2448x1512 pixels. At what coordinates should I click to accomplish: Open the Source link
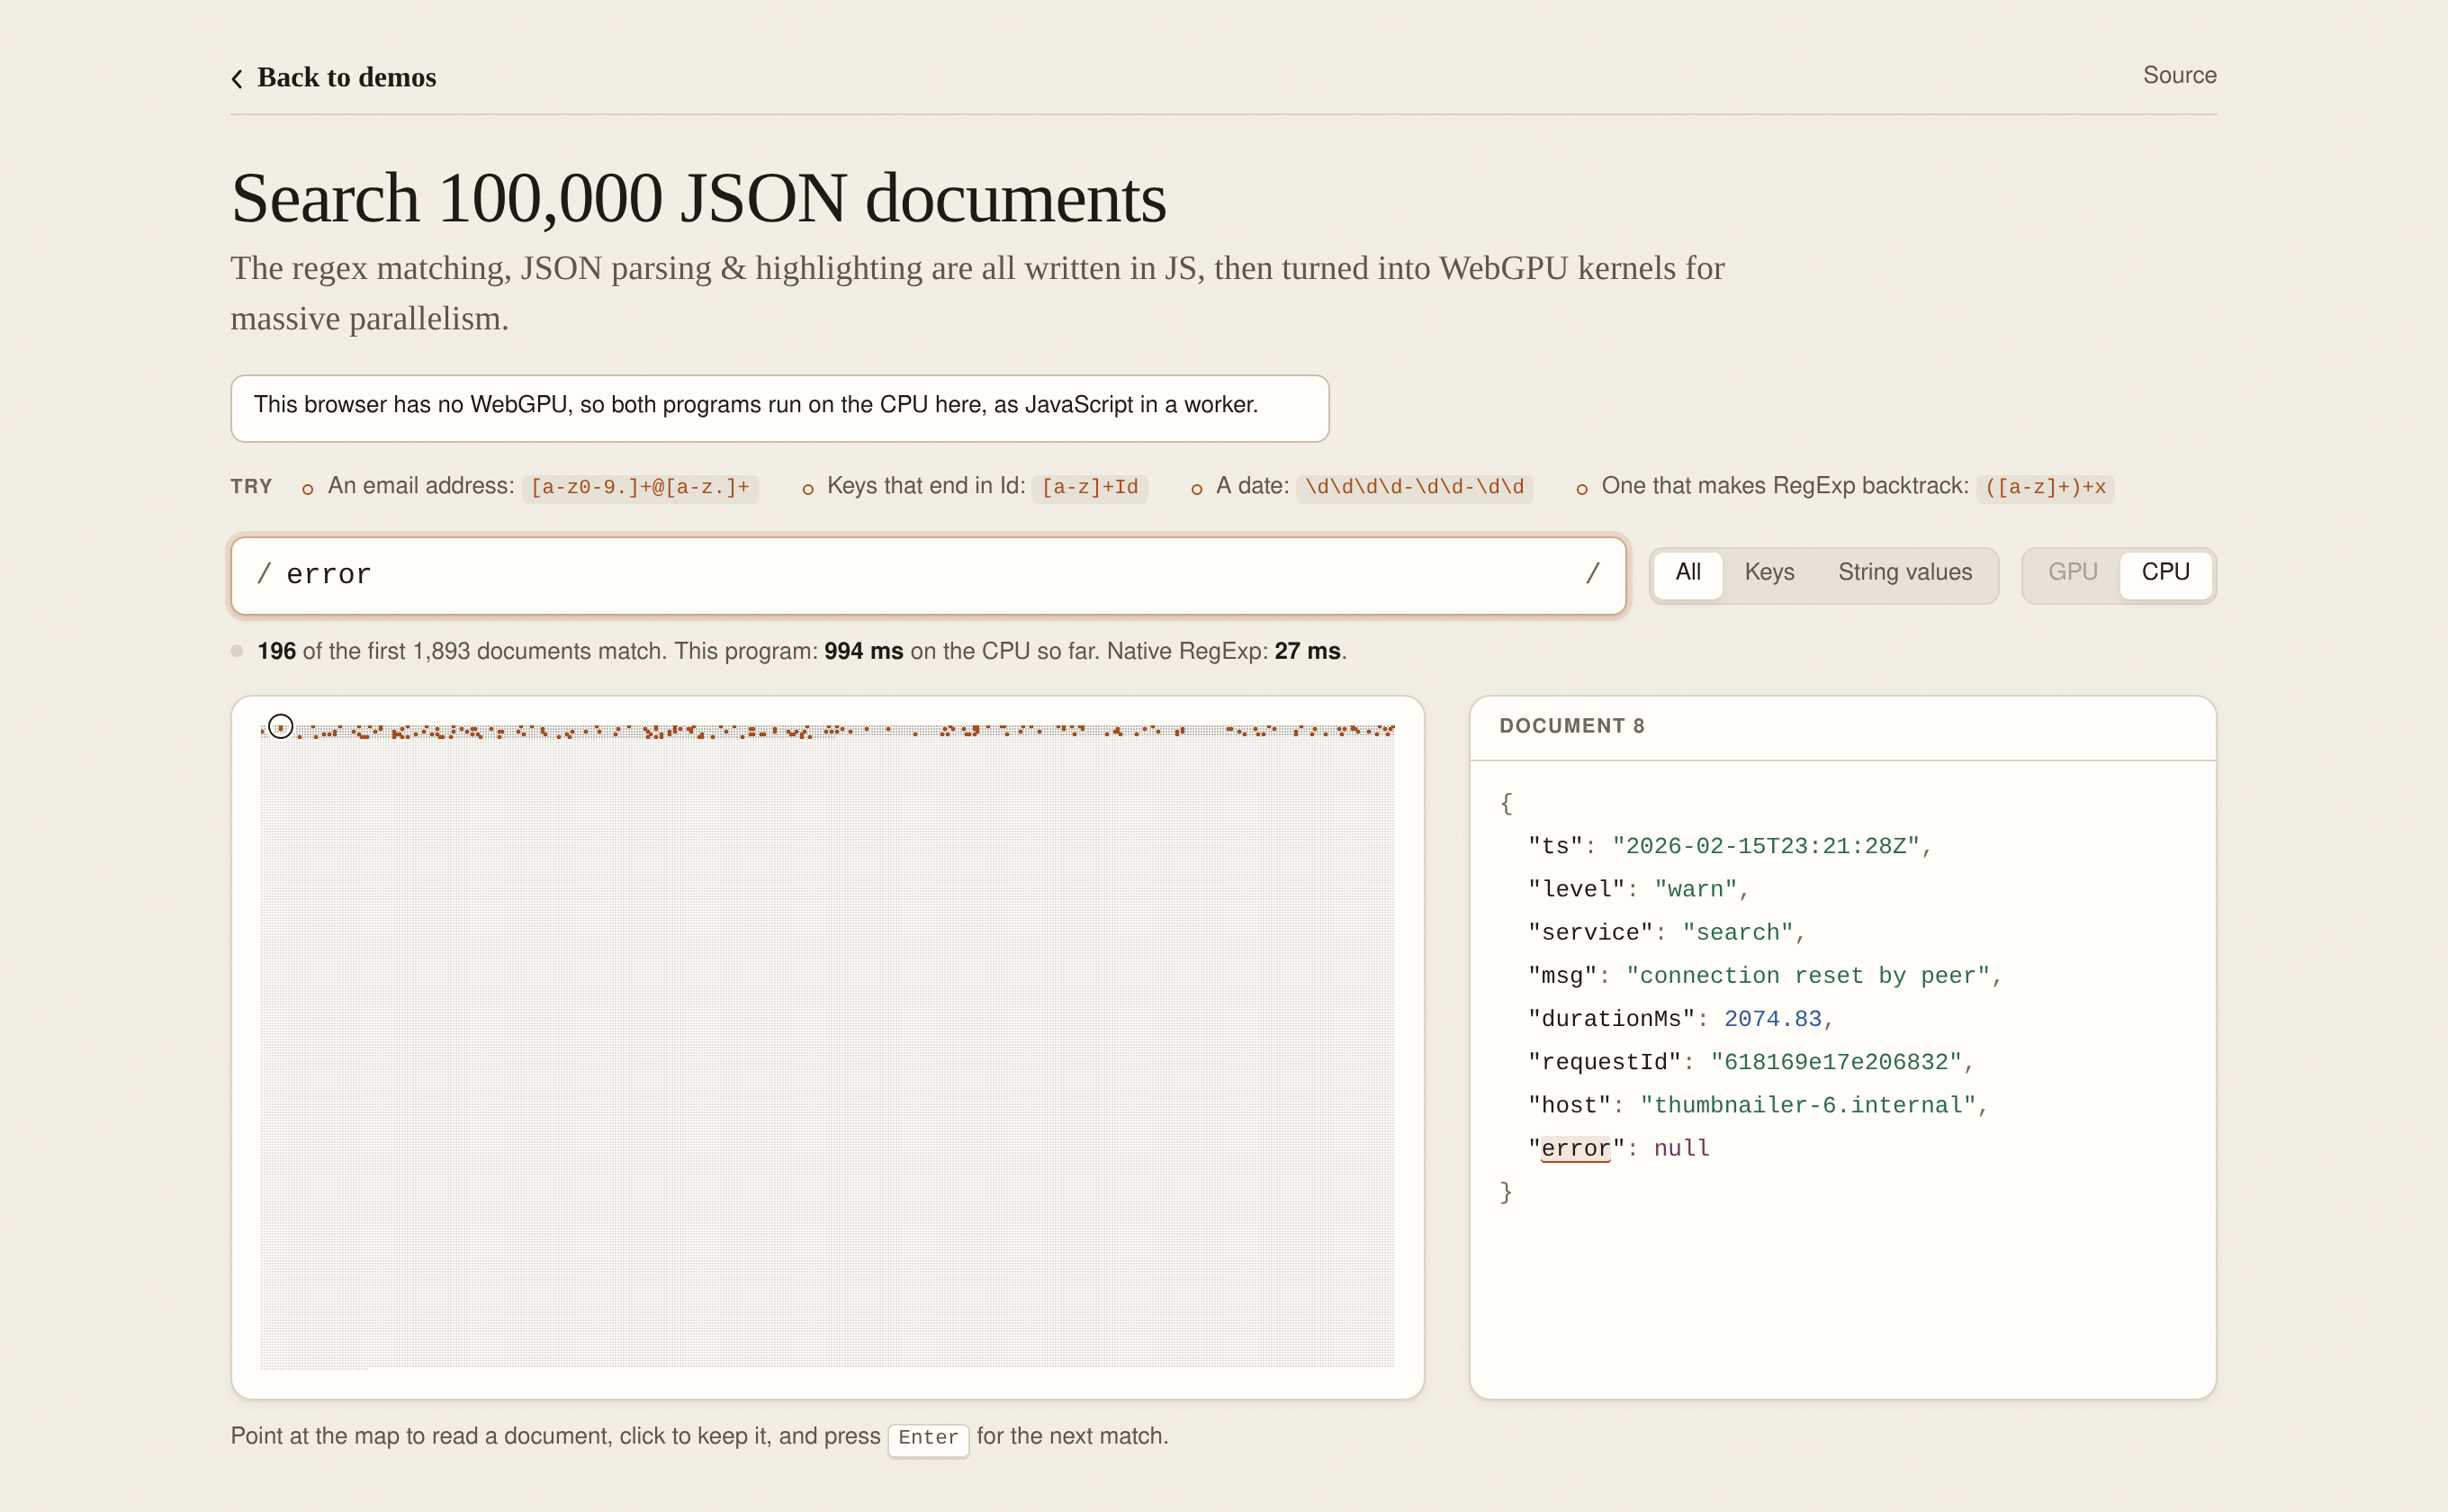2179,75
